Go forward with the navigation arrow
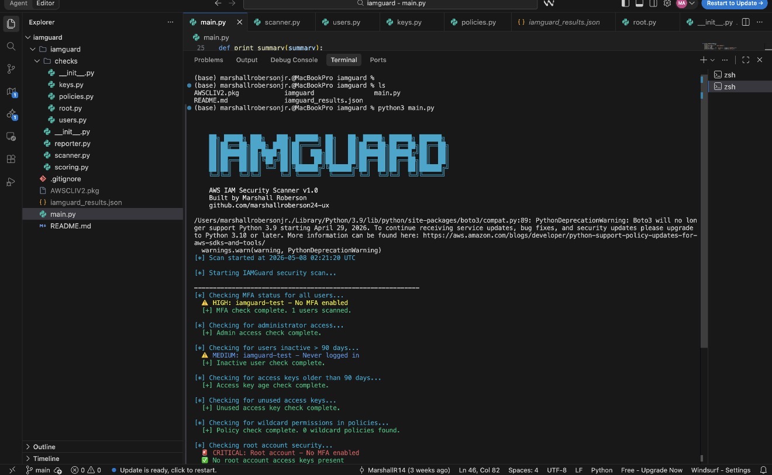Viewport: 772px width, 475px height. (x=232, y=4)
